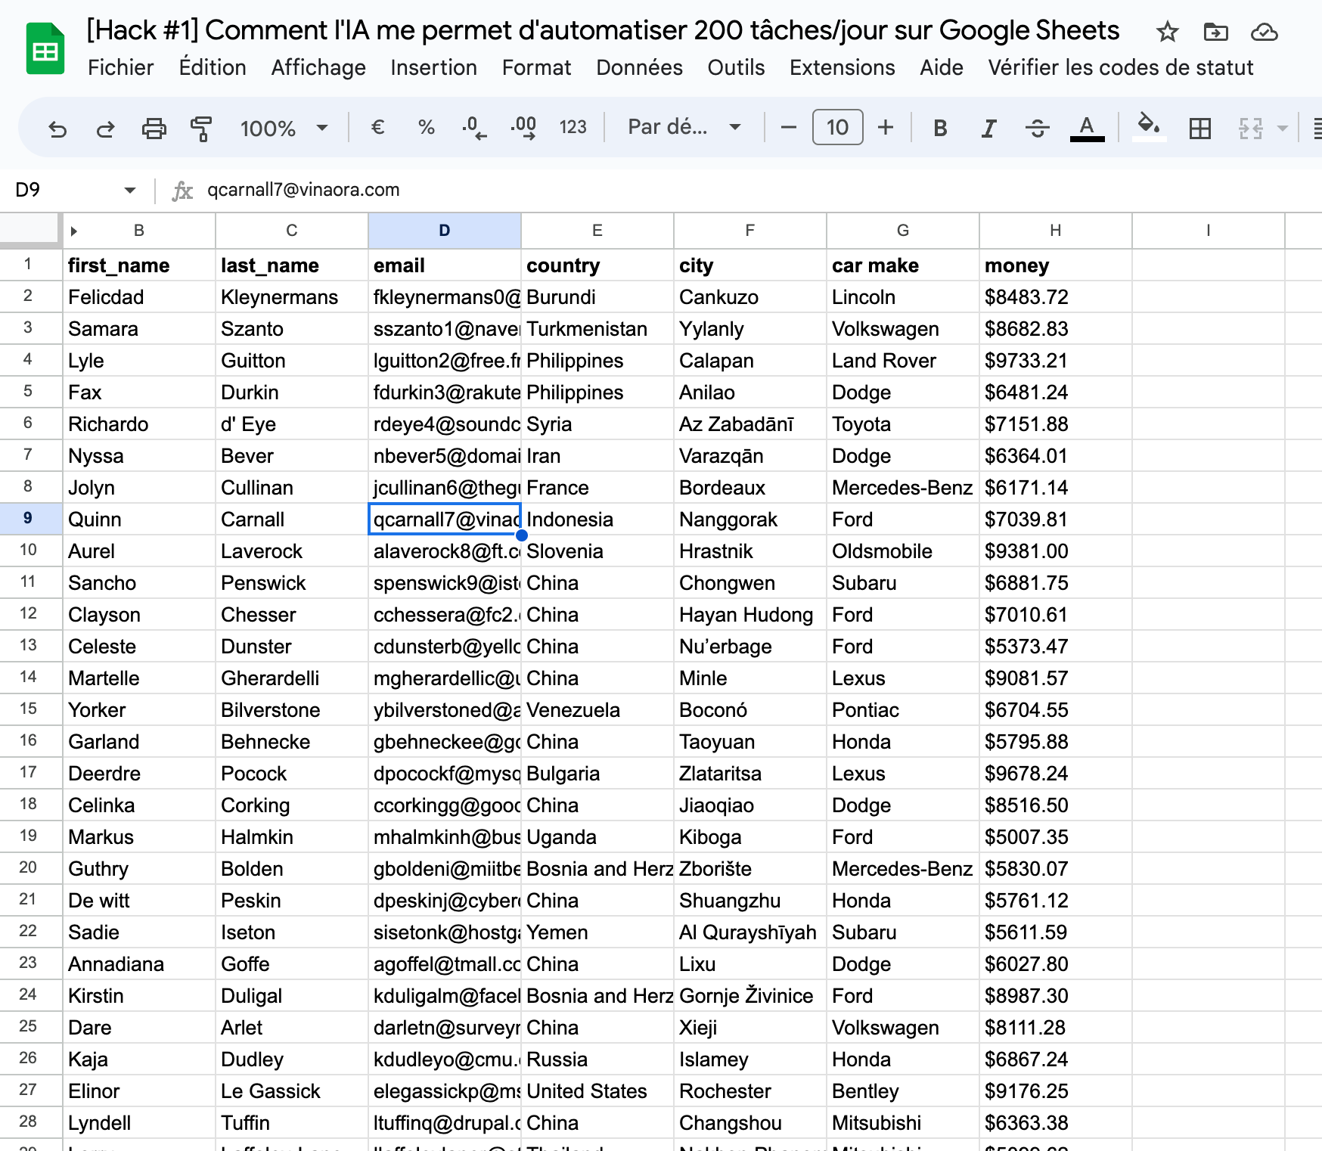
Task: Click the format as percent button
Action: pyautogui.click(x=426, y=127)
